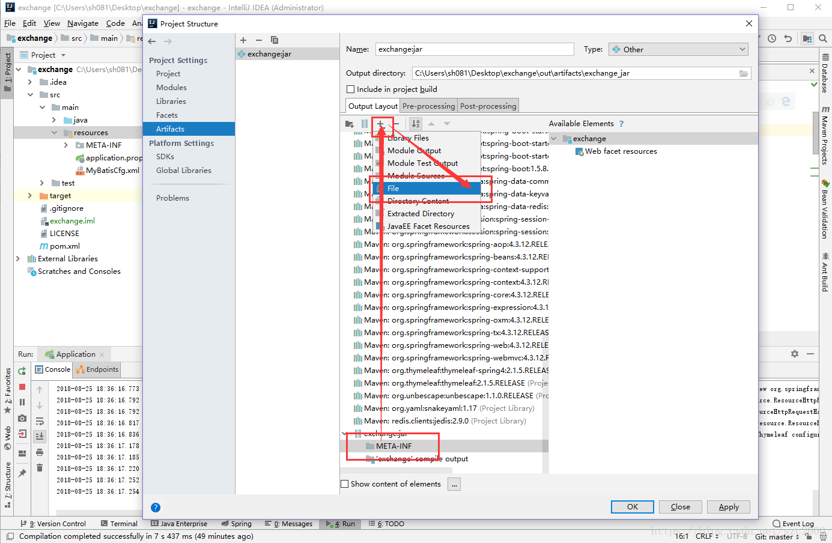
Task: Select META-INF folder in output layout tree
Action: 393,446
